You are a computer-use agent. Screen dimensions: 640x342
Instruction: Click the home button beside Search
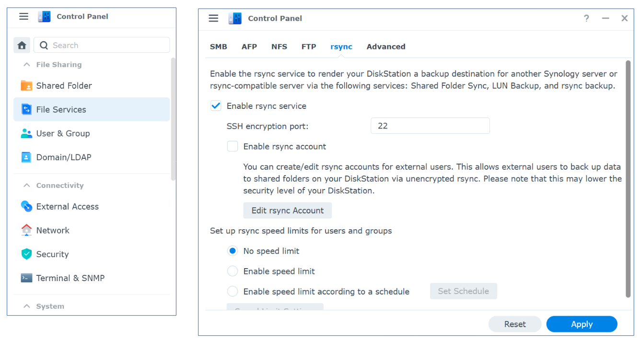point(22,45)
